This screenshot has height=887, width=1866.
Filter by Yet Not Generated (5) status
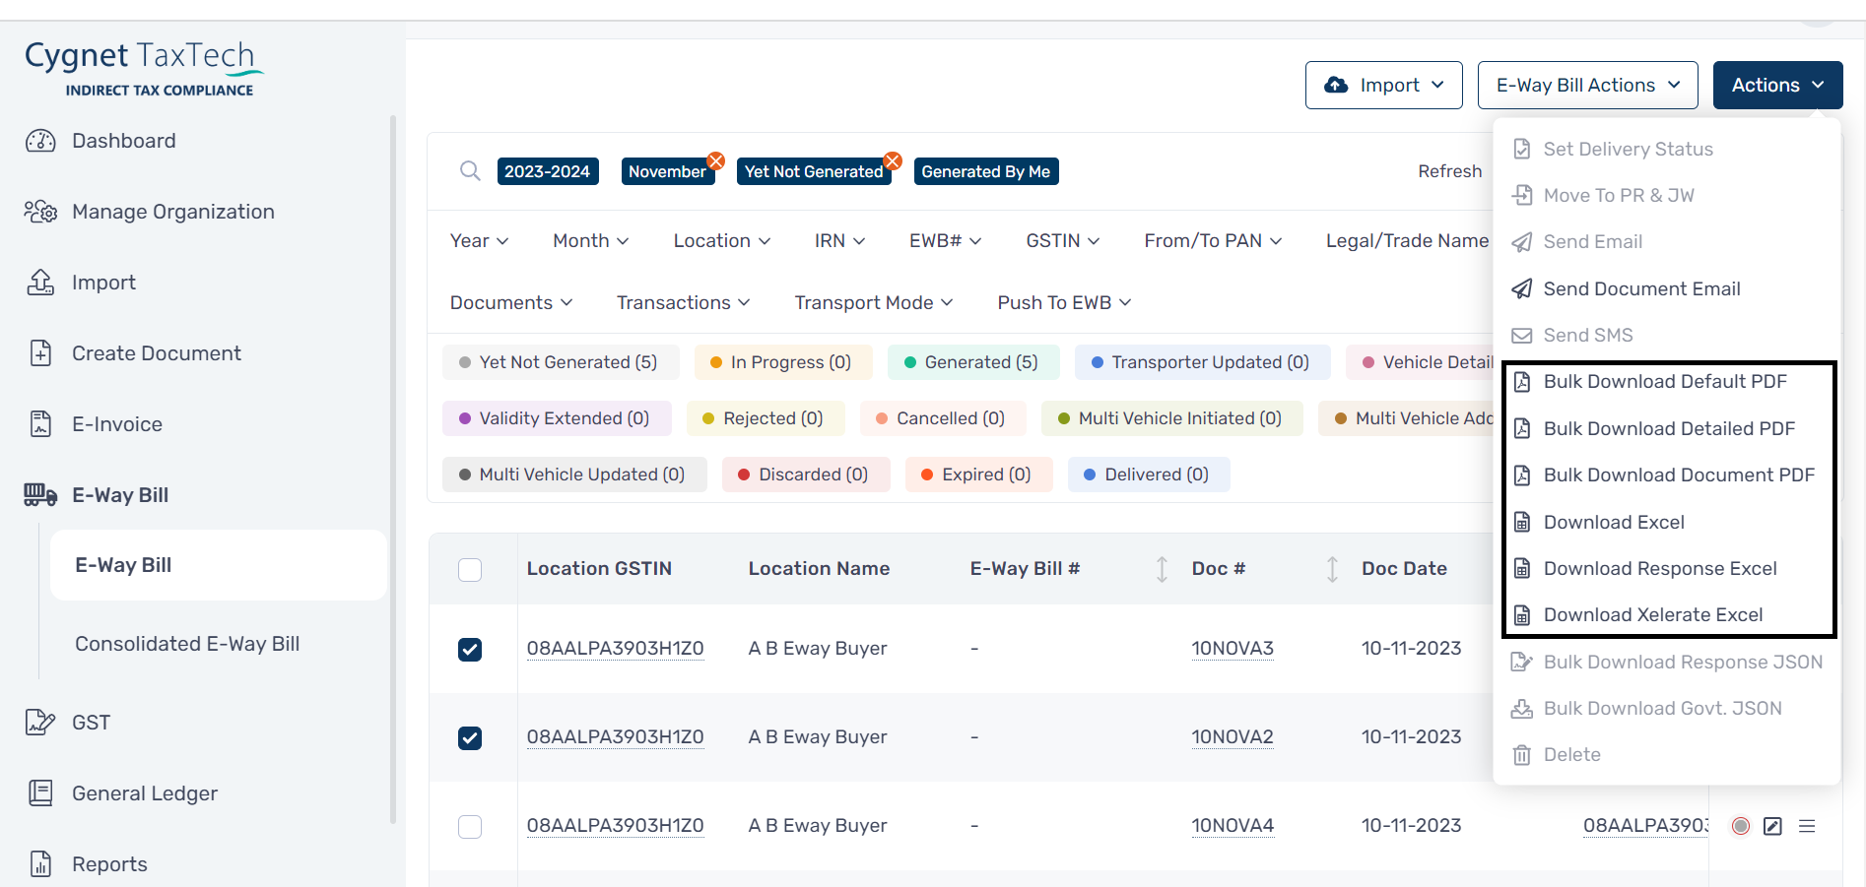[561, 362]
